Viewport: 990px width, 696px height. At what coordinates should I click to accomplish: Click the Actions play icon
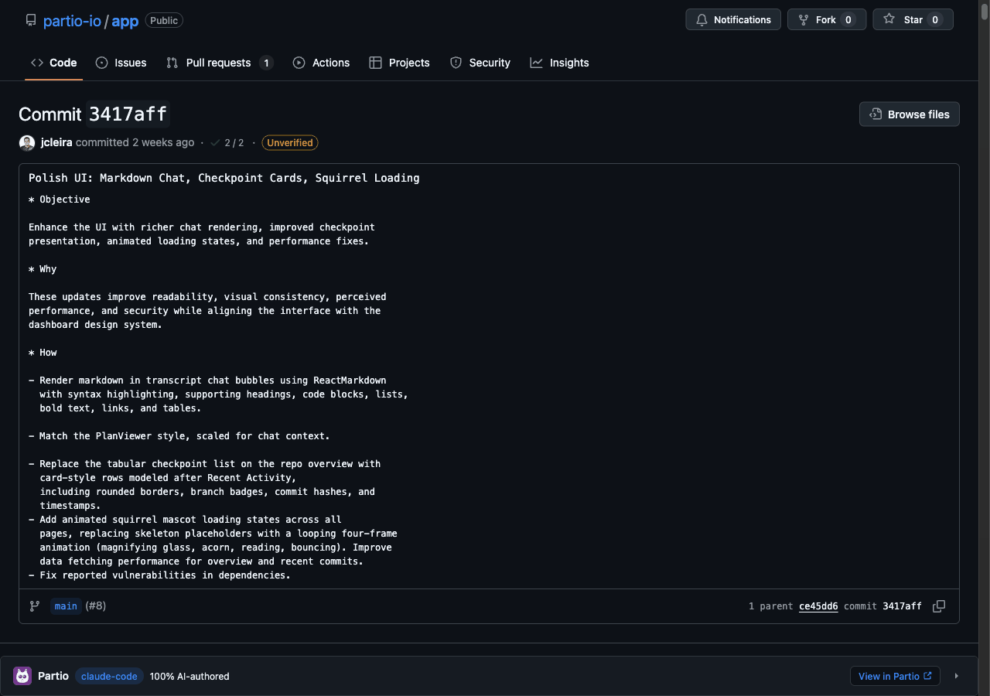coord(299,63)
